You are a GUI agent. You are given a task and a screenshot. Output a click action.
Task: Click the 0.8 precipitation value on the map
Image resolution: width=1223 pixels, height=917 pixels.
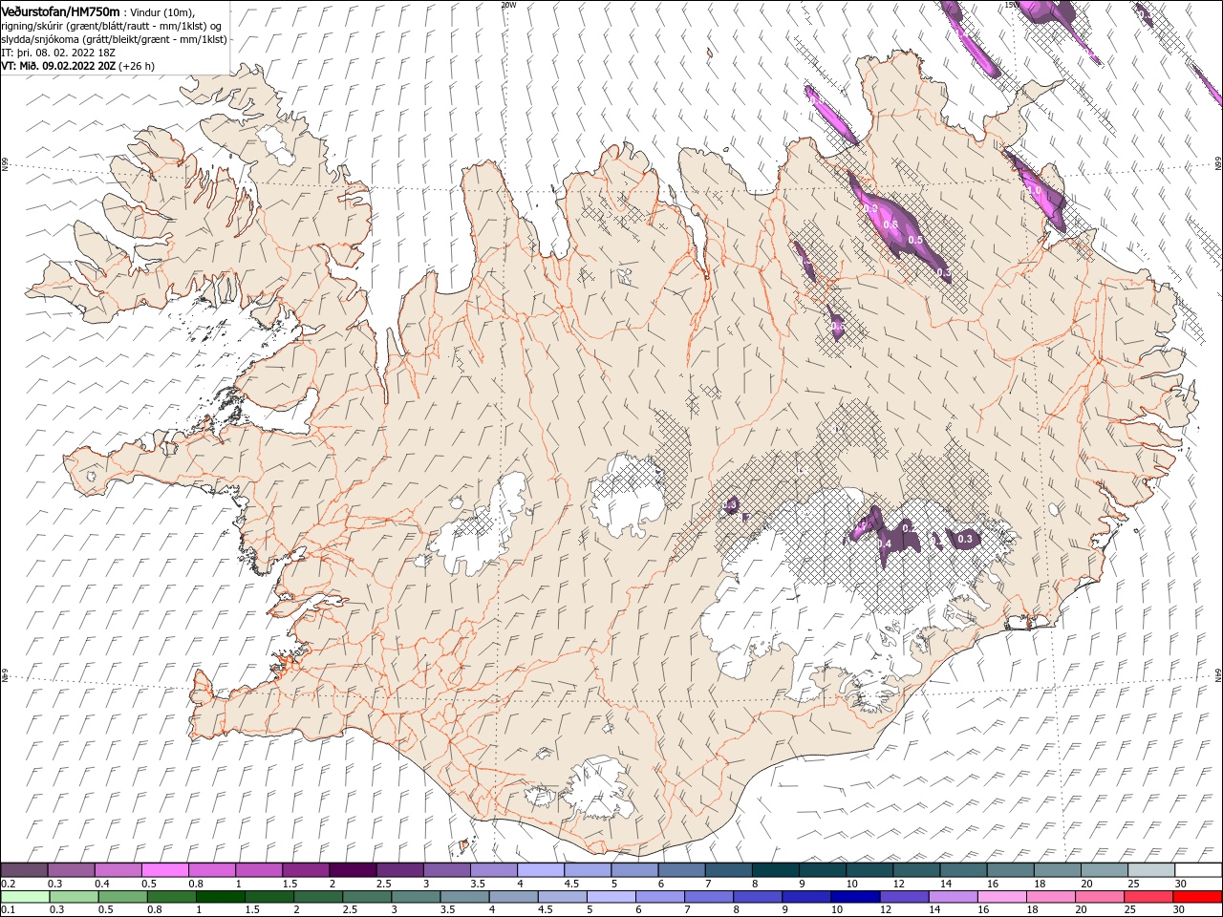click(x=890, y=224)
